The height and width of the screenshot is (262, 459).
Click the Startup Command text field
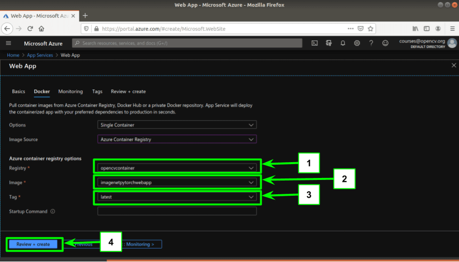click(177, 211)
